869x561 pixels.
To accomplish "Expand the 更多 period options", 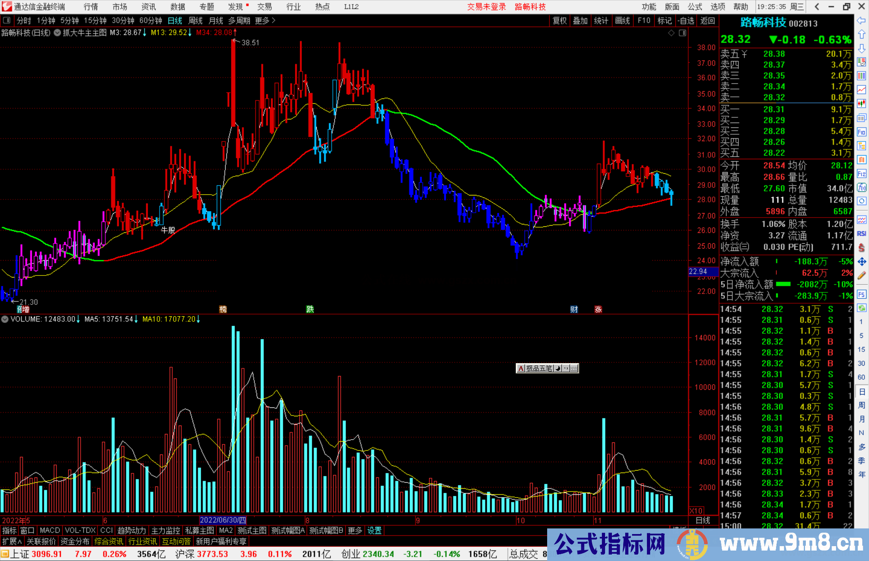I will pos(265,21).
